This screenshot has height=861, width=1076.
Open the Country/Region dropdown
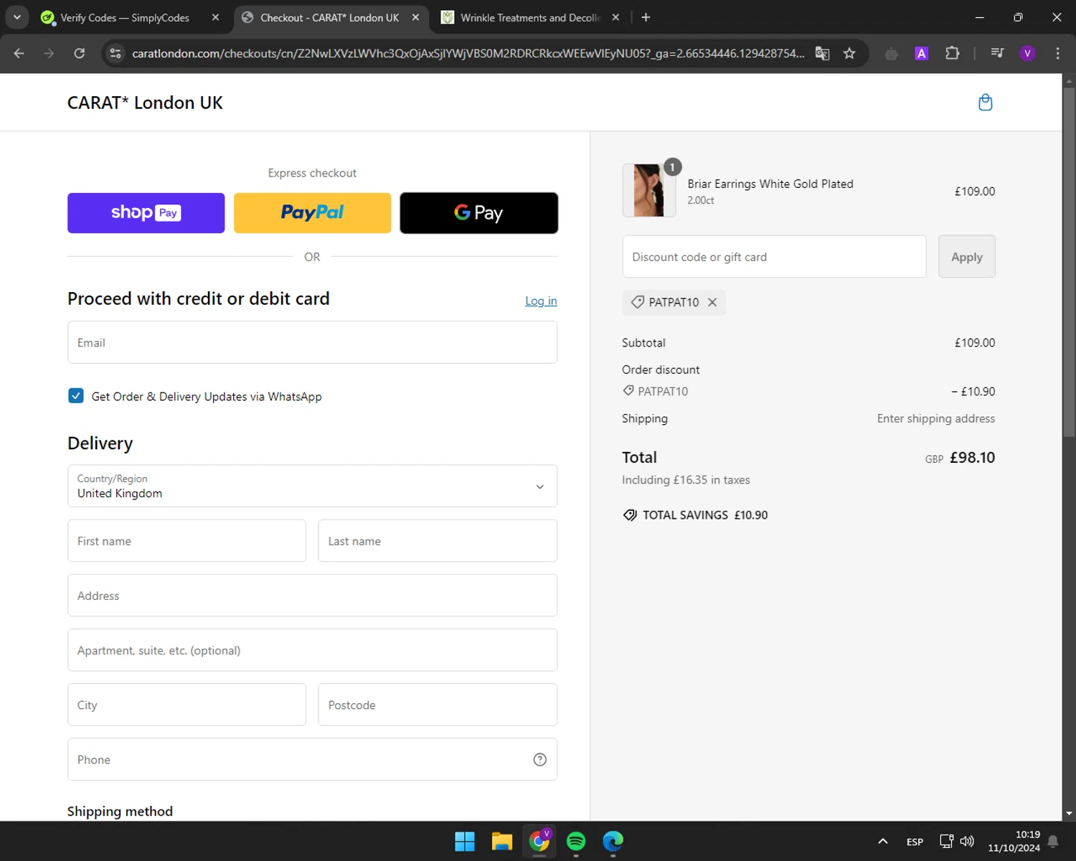(312, 486)
